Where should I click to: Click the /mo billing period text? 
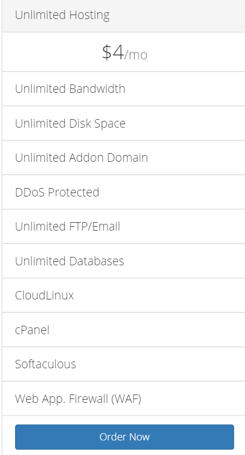point(136,54)
